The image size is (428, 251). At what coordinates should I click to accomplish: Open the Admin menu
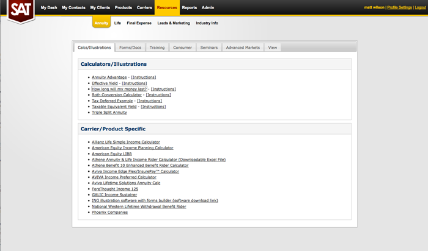(208, 7)
